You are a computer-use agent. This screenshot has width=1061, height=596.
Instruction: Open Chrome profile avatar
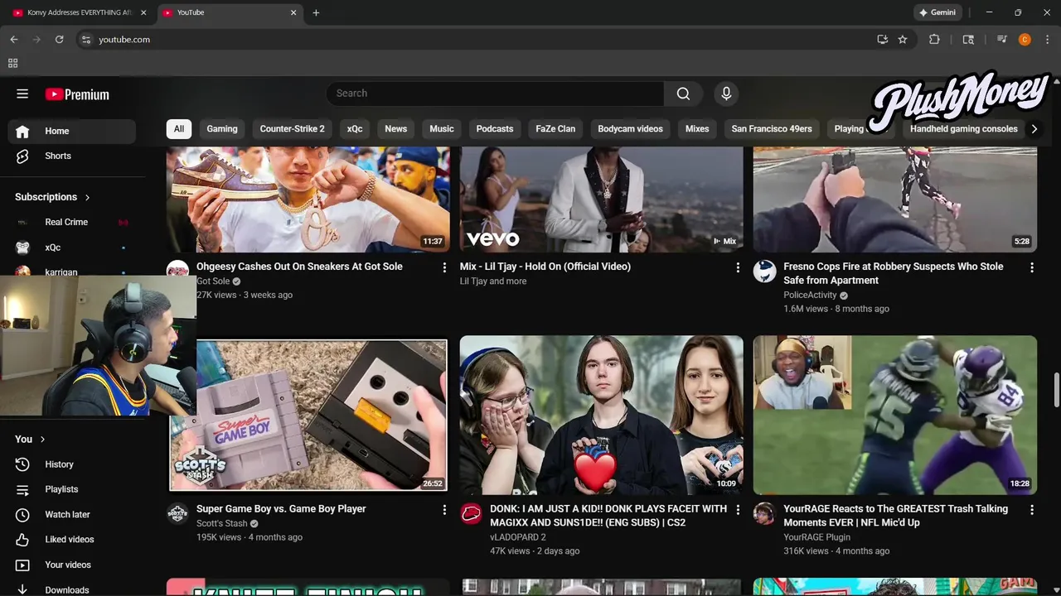point(1025,39)
